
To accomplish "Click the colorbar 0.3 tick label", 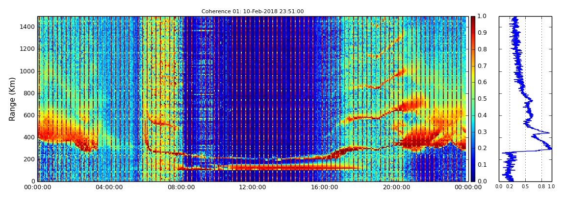I will pos(481,132).
